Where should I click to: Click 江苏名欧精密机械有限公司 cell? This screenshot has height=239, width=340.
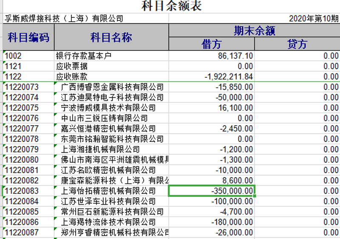111,170
